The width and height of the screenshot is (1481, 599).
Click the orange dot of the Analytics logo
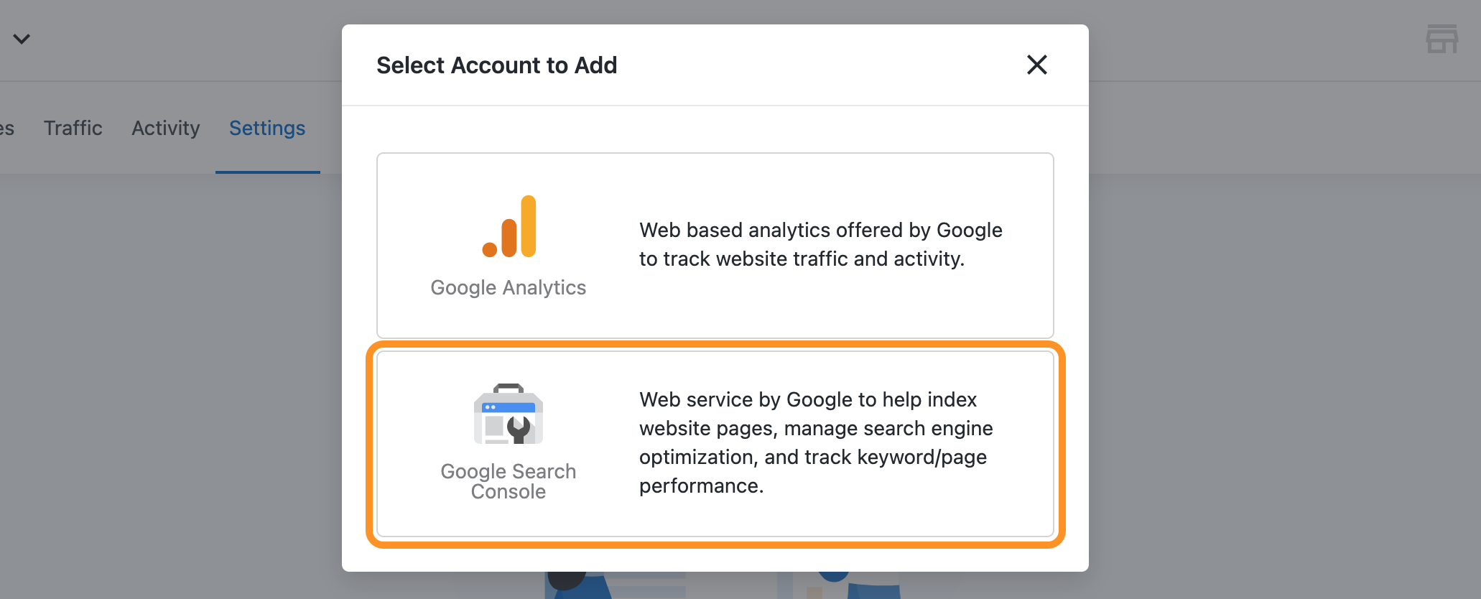pos(490,249)
